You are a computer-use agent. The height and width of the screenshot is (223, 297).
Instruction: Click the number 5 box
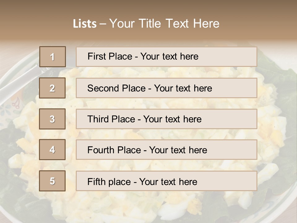click(52, 181)
